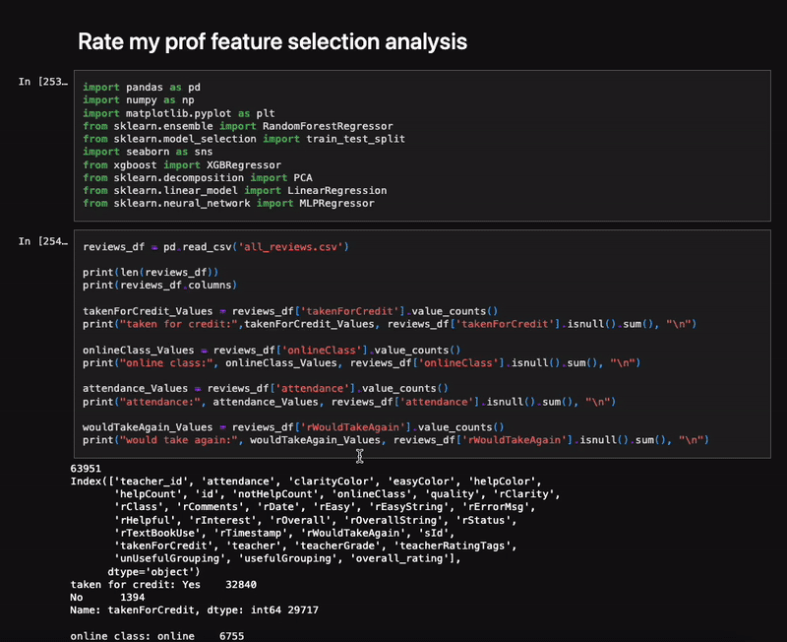The height and width of the screenshot is (642, 787).
Task: Click the 63951 output value
Action: pyautogui.click(x=86, y=468)
